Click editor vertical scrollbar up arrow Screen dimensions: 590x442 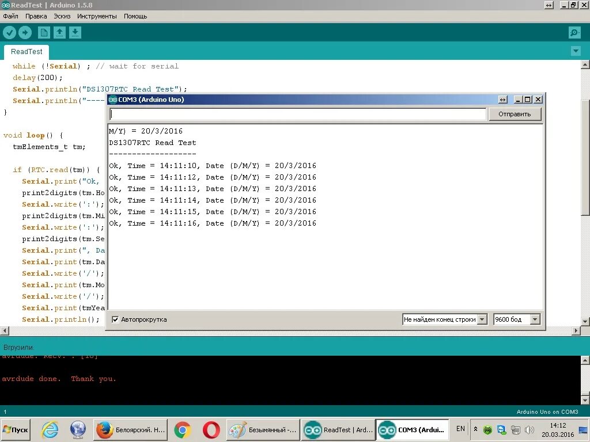[x=585, y=64]
